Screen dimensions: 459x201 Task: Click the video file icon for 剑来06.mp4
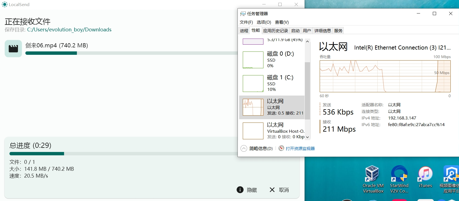coord(13,48)
